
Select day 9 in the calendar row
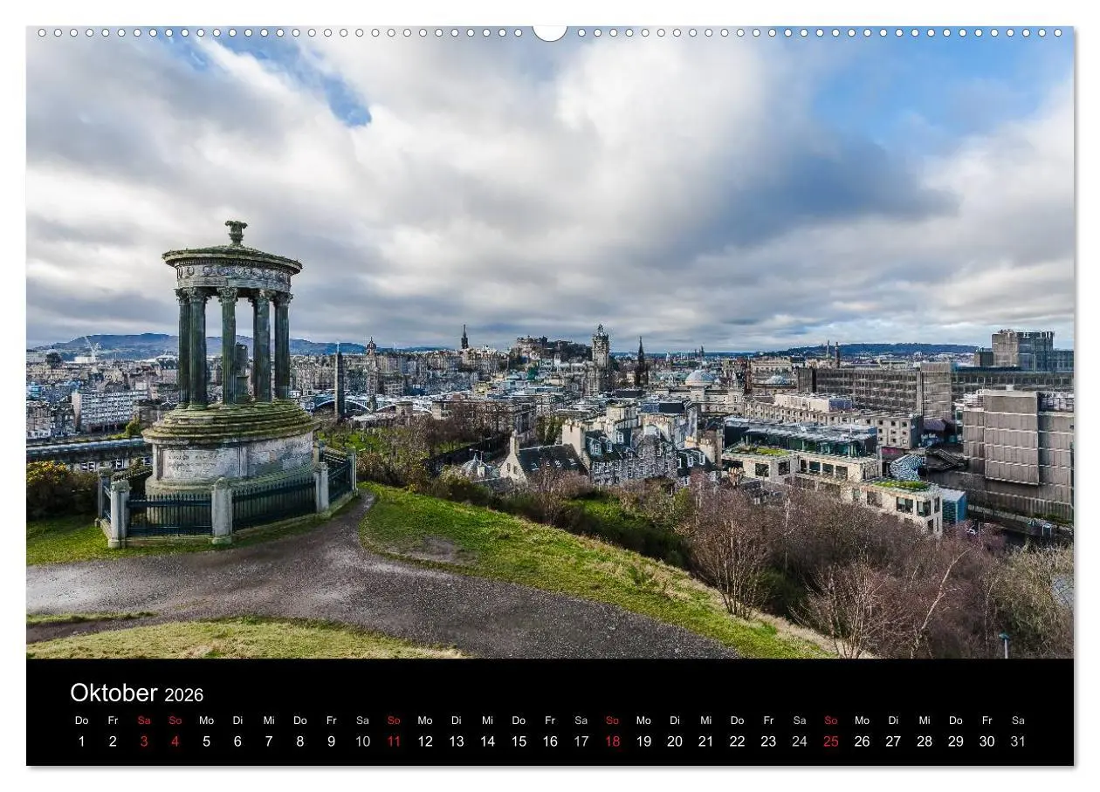331,741
